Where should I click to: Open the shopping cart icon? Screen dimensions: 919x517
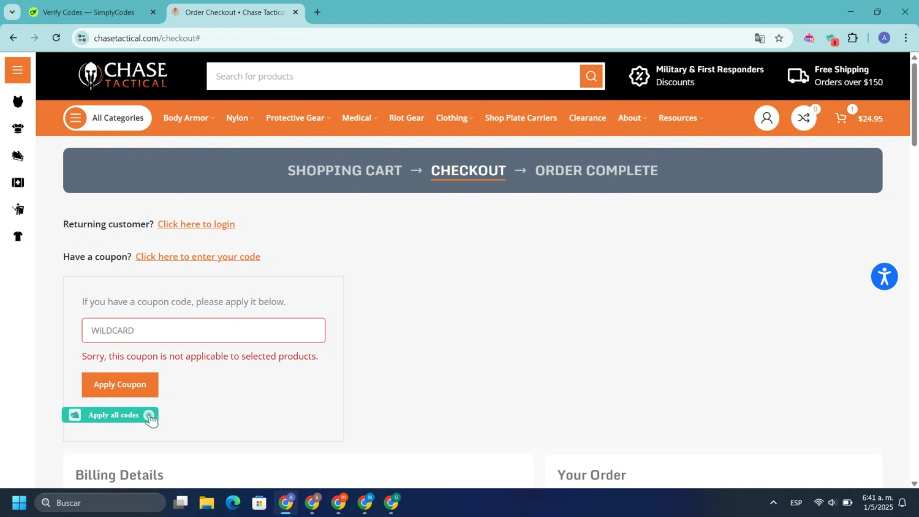841,118
